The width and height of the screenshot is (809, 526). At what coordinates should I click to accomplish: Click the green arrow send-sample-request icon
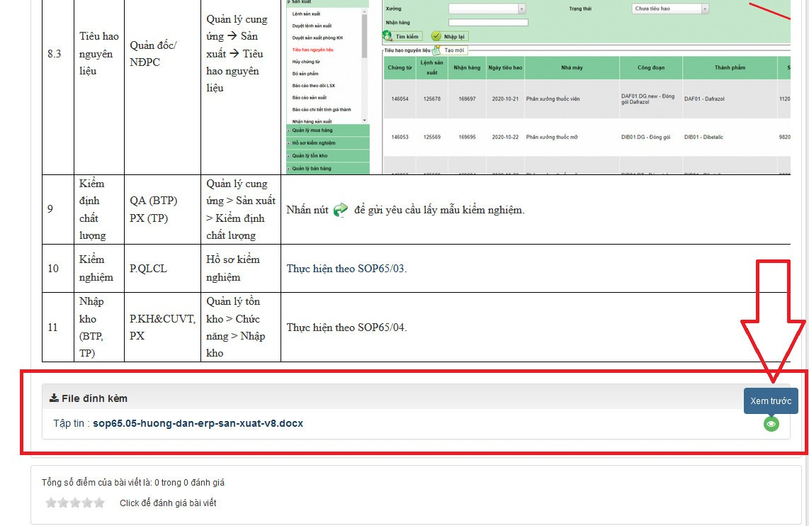[x=341, y=210]
